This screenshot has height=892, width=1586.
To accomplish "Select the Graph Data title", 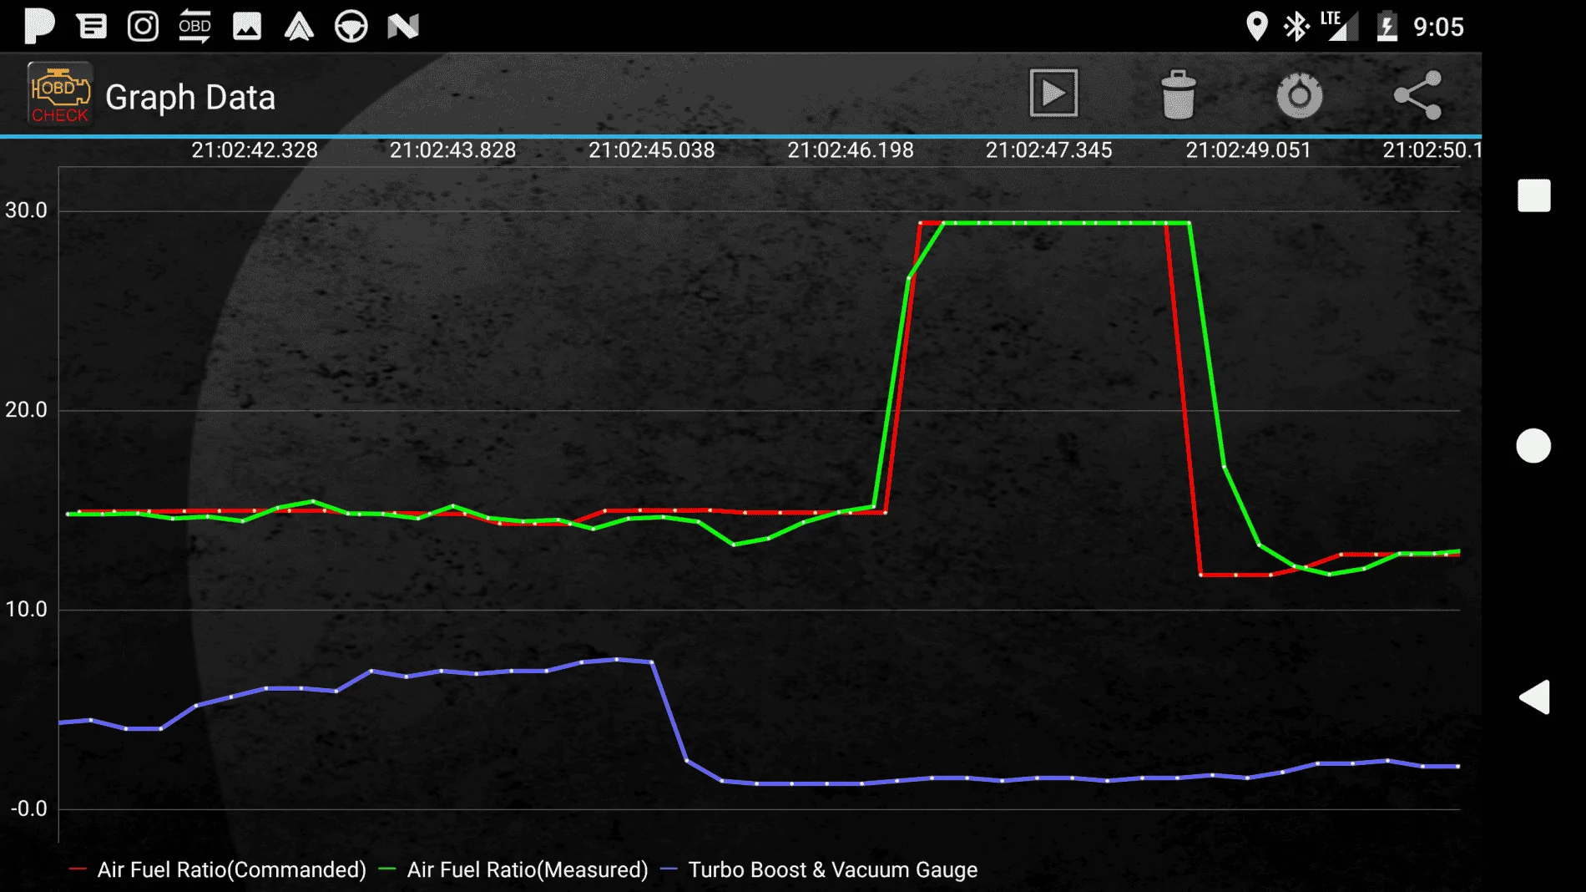I will (190, 97).
